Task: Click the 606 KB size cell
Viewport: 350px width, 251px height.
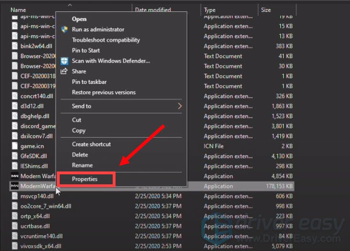Action: [x=284, y=196]
